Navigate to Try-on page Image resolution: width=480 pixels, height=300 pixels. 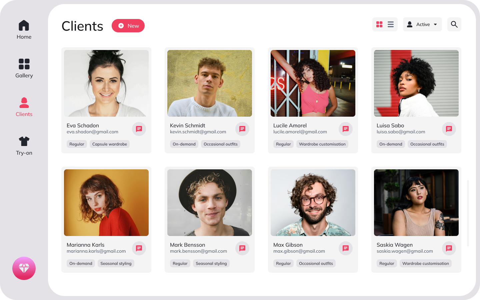click(24, 146)
